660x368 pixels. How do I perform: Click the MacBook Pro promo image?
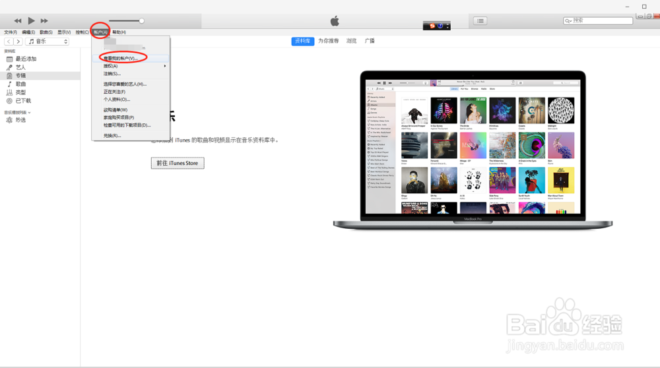473,150
